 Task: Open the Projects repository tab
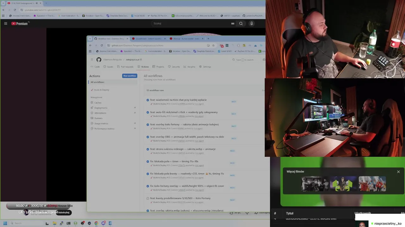(x=158, y=67)
